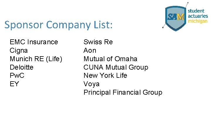Click the SAM shield logo

coord(176,18)
